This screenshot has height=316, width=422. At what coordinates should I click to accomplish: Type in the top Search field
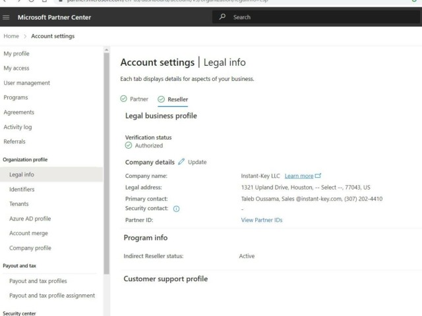(x=316, y=16)
